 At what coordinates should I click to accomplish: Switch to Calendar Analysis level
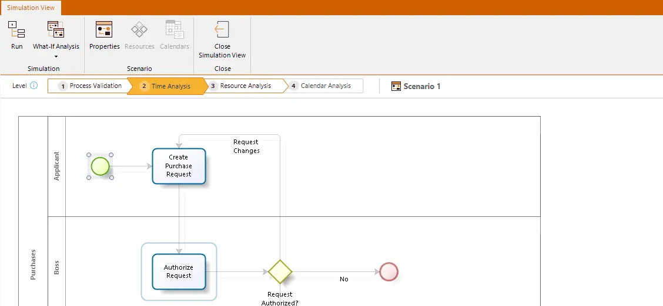point(326,86)
